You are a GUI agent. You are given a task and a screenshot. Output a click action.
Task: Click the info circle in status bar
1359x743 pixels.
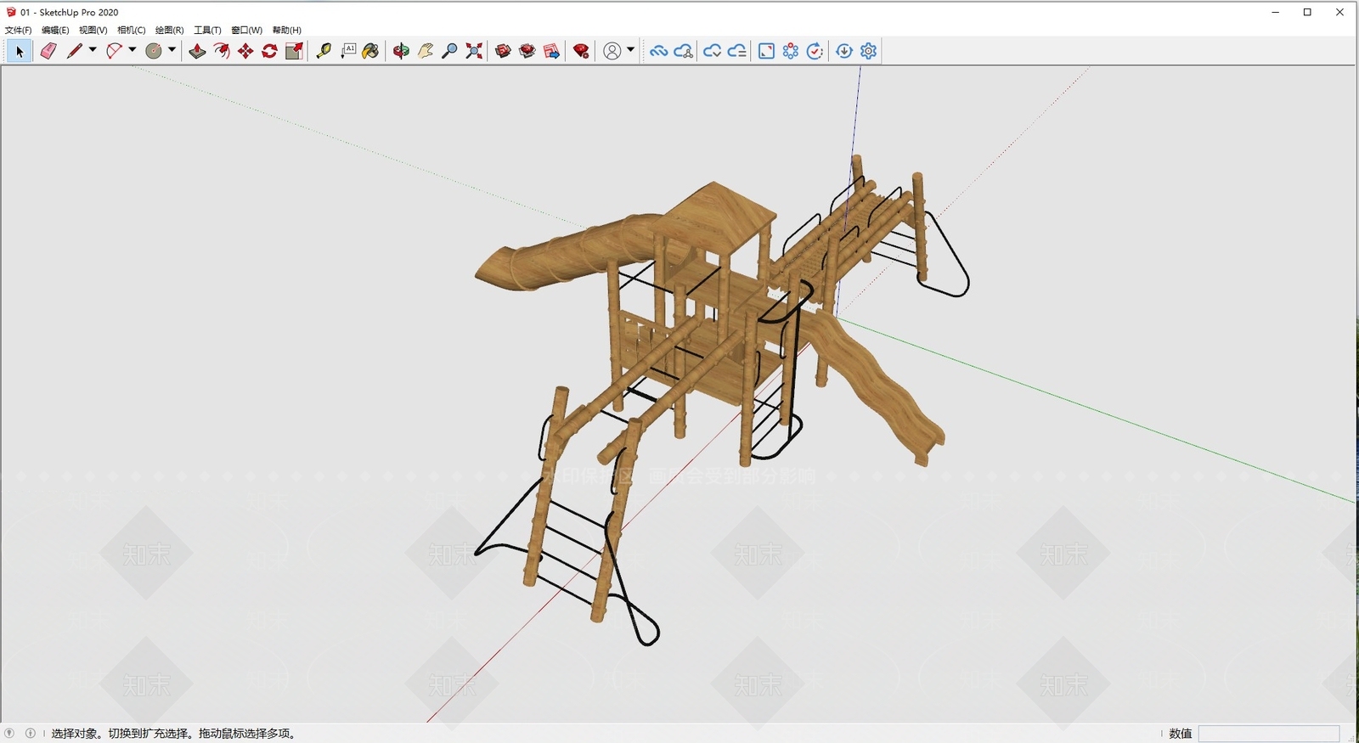(x=31, y=733)
